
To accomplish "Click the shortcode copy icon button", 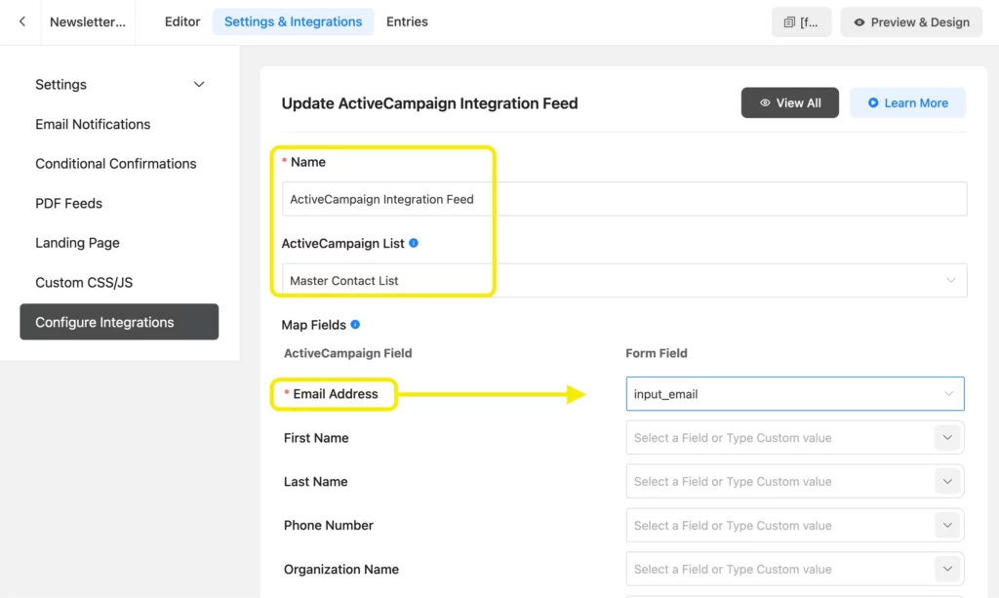I will click(x=801, y=22).
